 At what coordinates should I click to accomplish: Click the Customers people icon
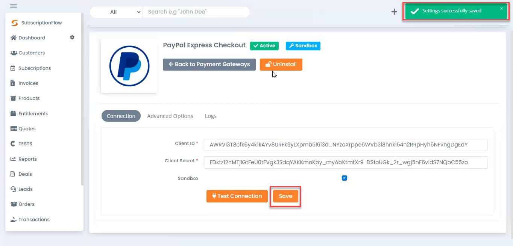[14, 53]
